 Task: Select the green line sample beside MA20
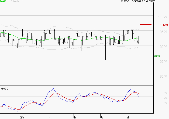(8, 2)
